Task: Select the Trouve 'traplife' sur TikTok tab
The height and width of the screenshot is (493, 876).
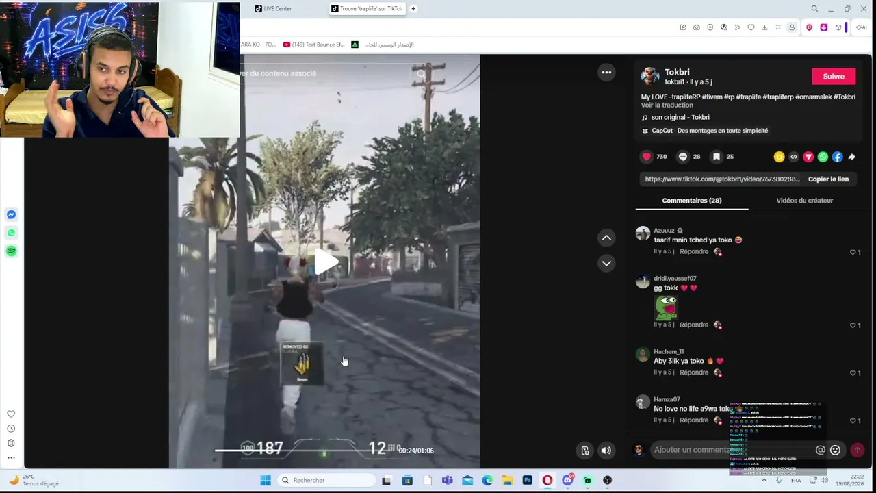Action: point(367,9)
